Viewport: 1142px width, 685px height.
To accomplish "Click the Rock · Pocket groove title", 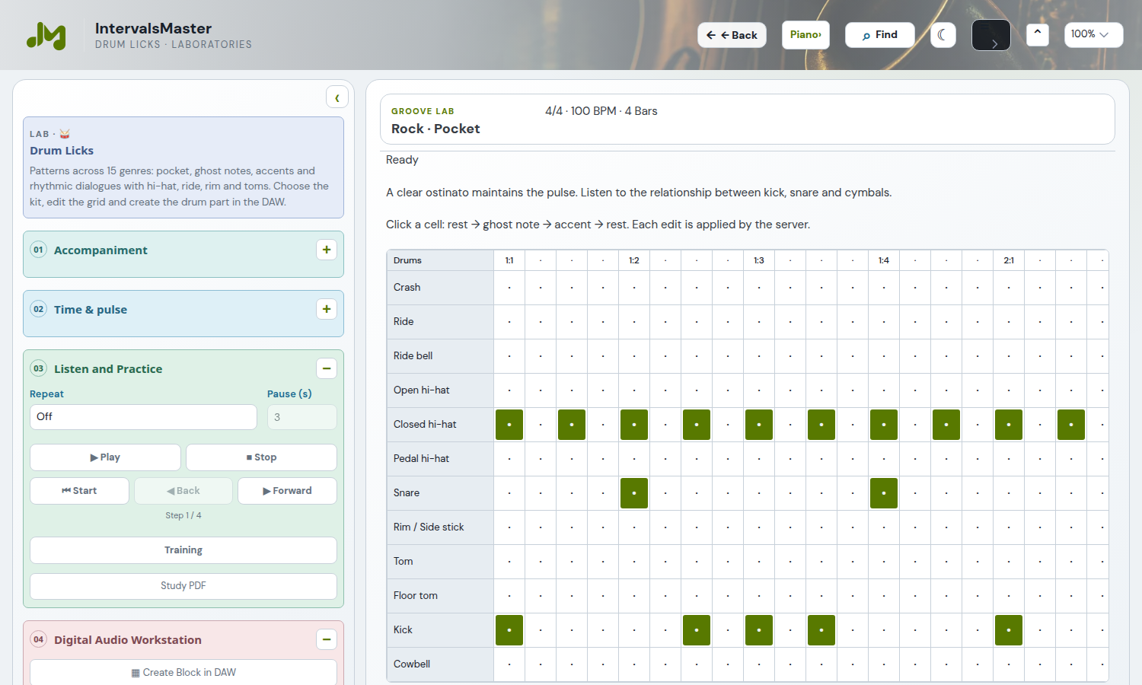I will coord(435,129).
